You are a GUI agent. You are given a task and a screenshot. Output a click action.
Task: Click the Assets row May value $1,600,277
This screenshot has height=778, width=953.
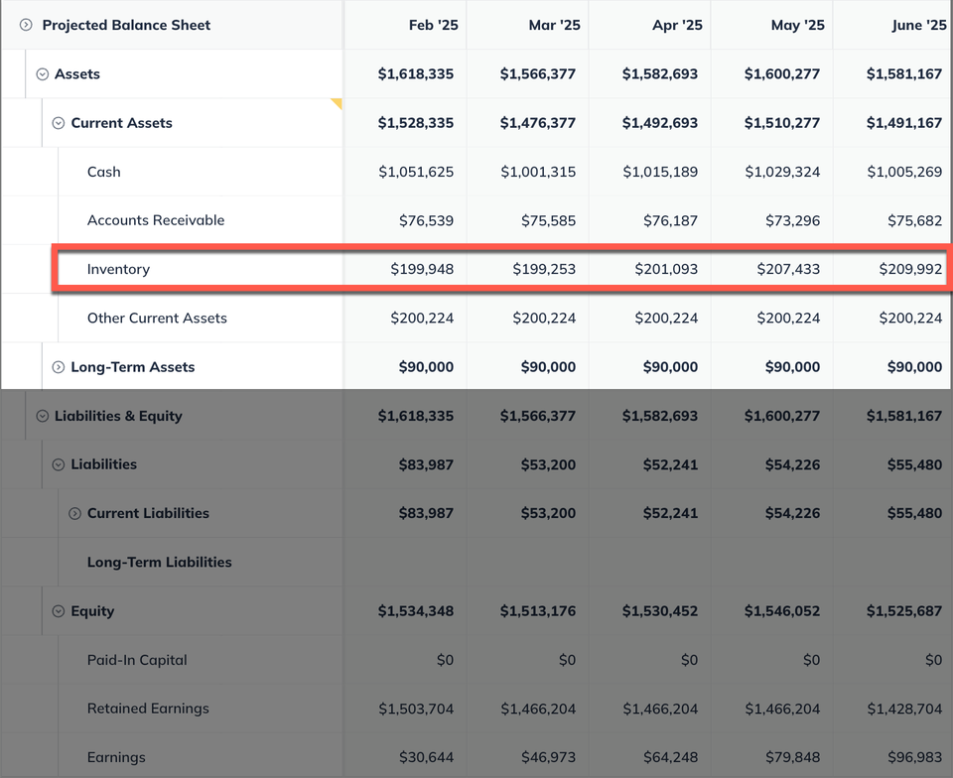pyautogui.click(x=782, y=74)
